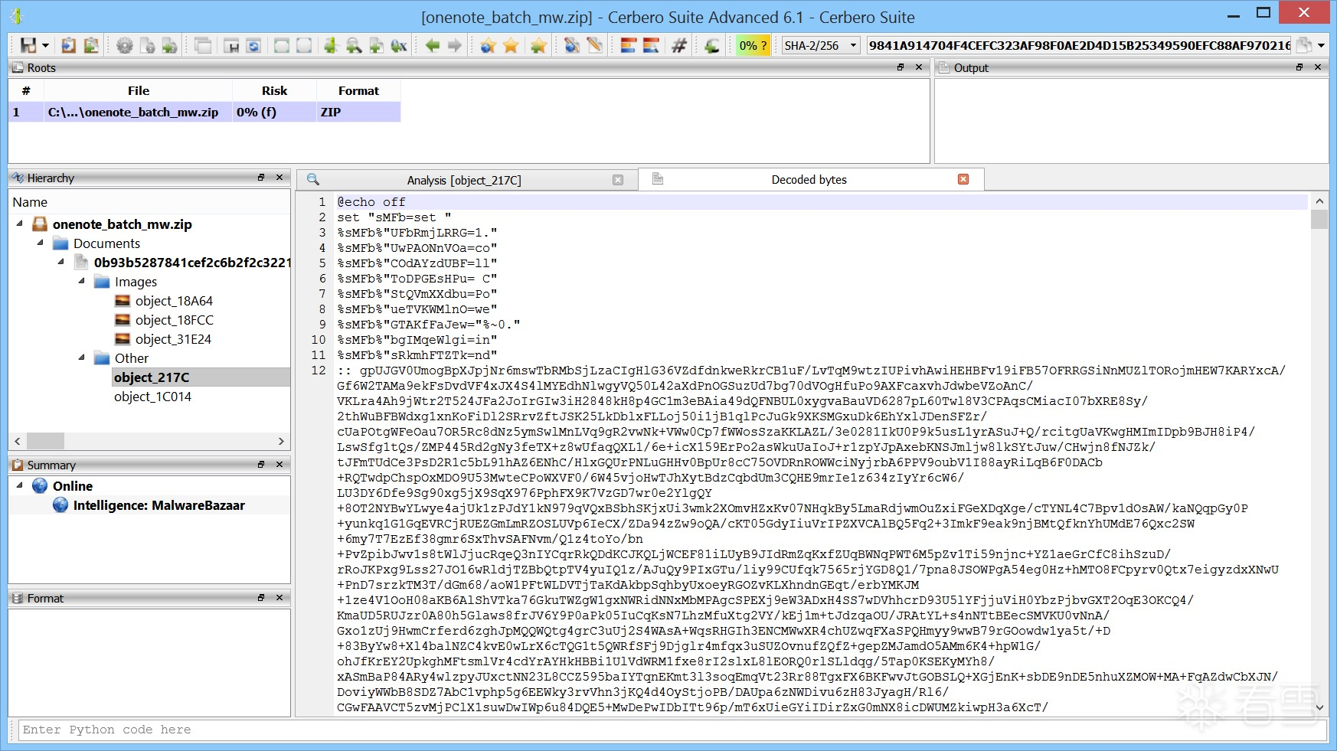
Task: Click the SHA-256 hash value field
Action: [x=1079, y=46]
